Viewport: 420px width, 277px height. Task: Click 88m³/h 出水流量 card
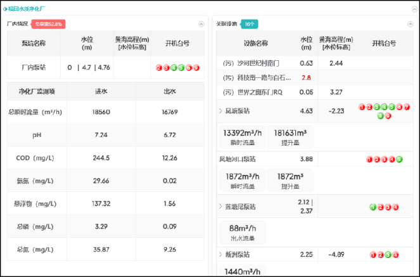click(243, 232)
